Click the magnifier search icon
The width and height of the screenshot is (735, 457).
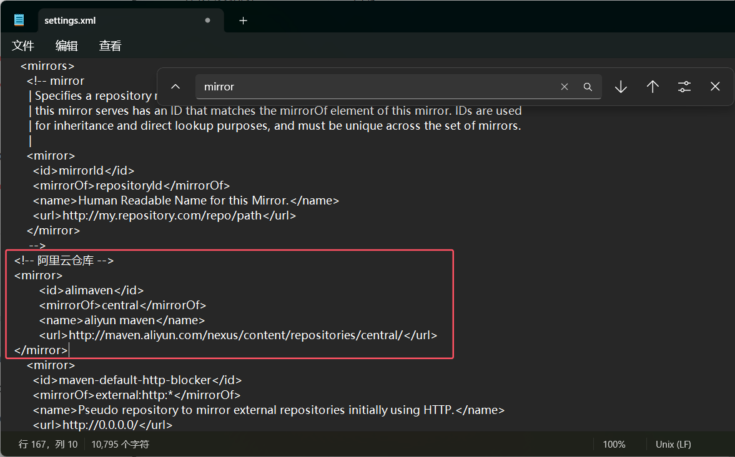tap(588, 87)
